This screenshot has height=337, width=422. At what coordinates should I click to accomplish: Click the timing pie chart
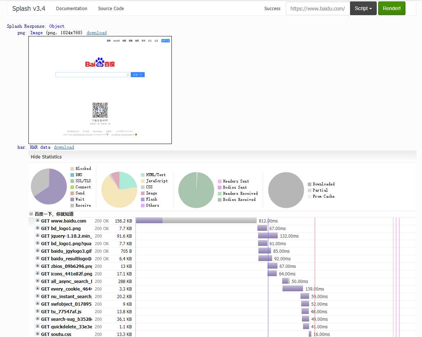(x=49, y=187)
